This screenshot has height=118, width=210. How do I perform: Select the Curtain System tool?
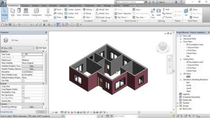[73, 10]
